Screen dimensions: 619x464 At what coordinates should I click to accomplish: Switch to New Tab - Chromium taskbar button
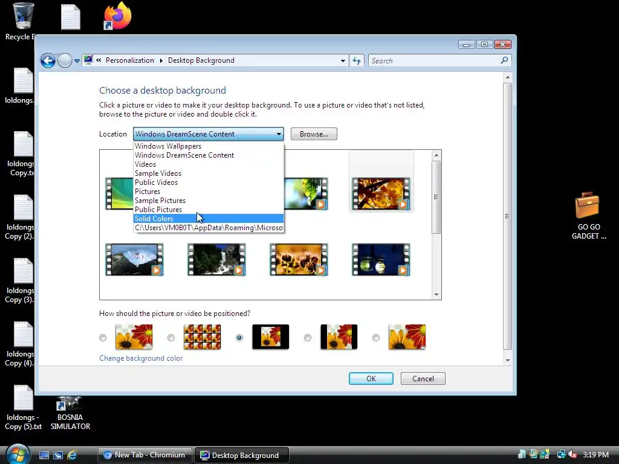click(x=144, y=455)
